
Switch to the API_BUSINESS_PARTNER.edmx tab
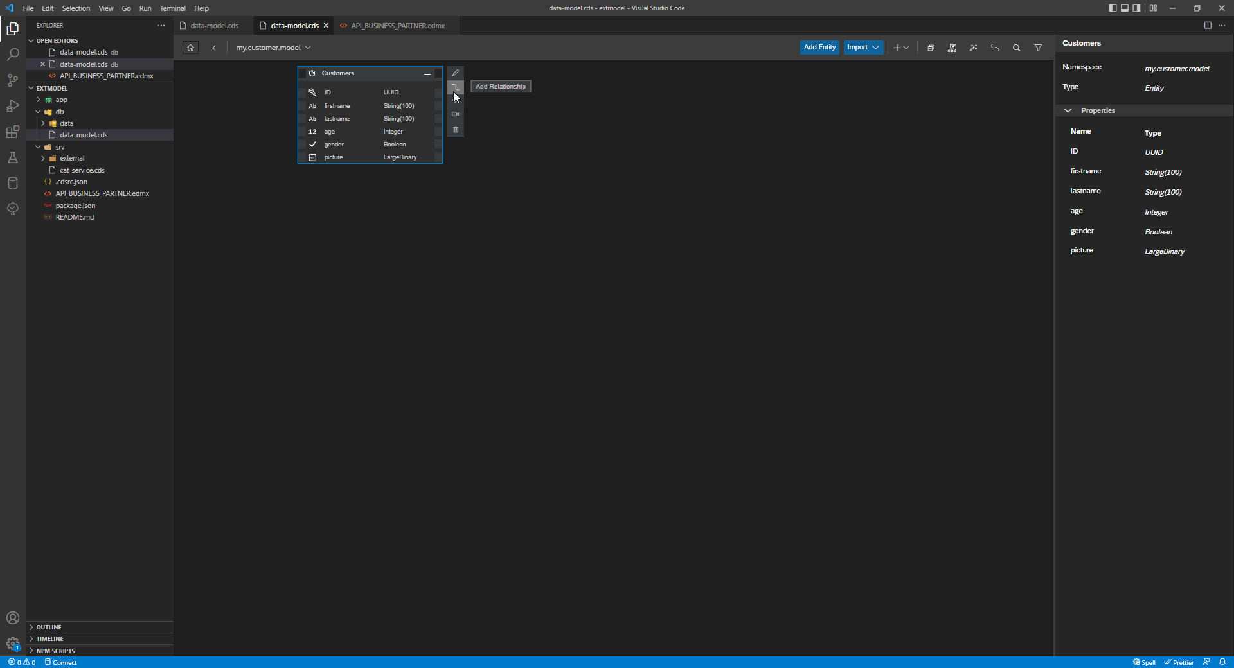(397, 26)
